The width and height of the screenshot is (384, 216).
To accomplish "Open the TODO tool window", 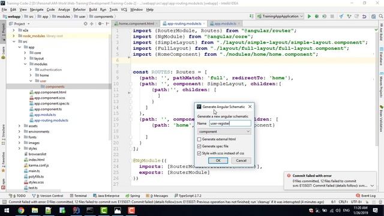I will click(17, 196).
